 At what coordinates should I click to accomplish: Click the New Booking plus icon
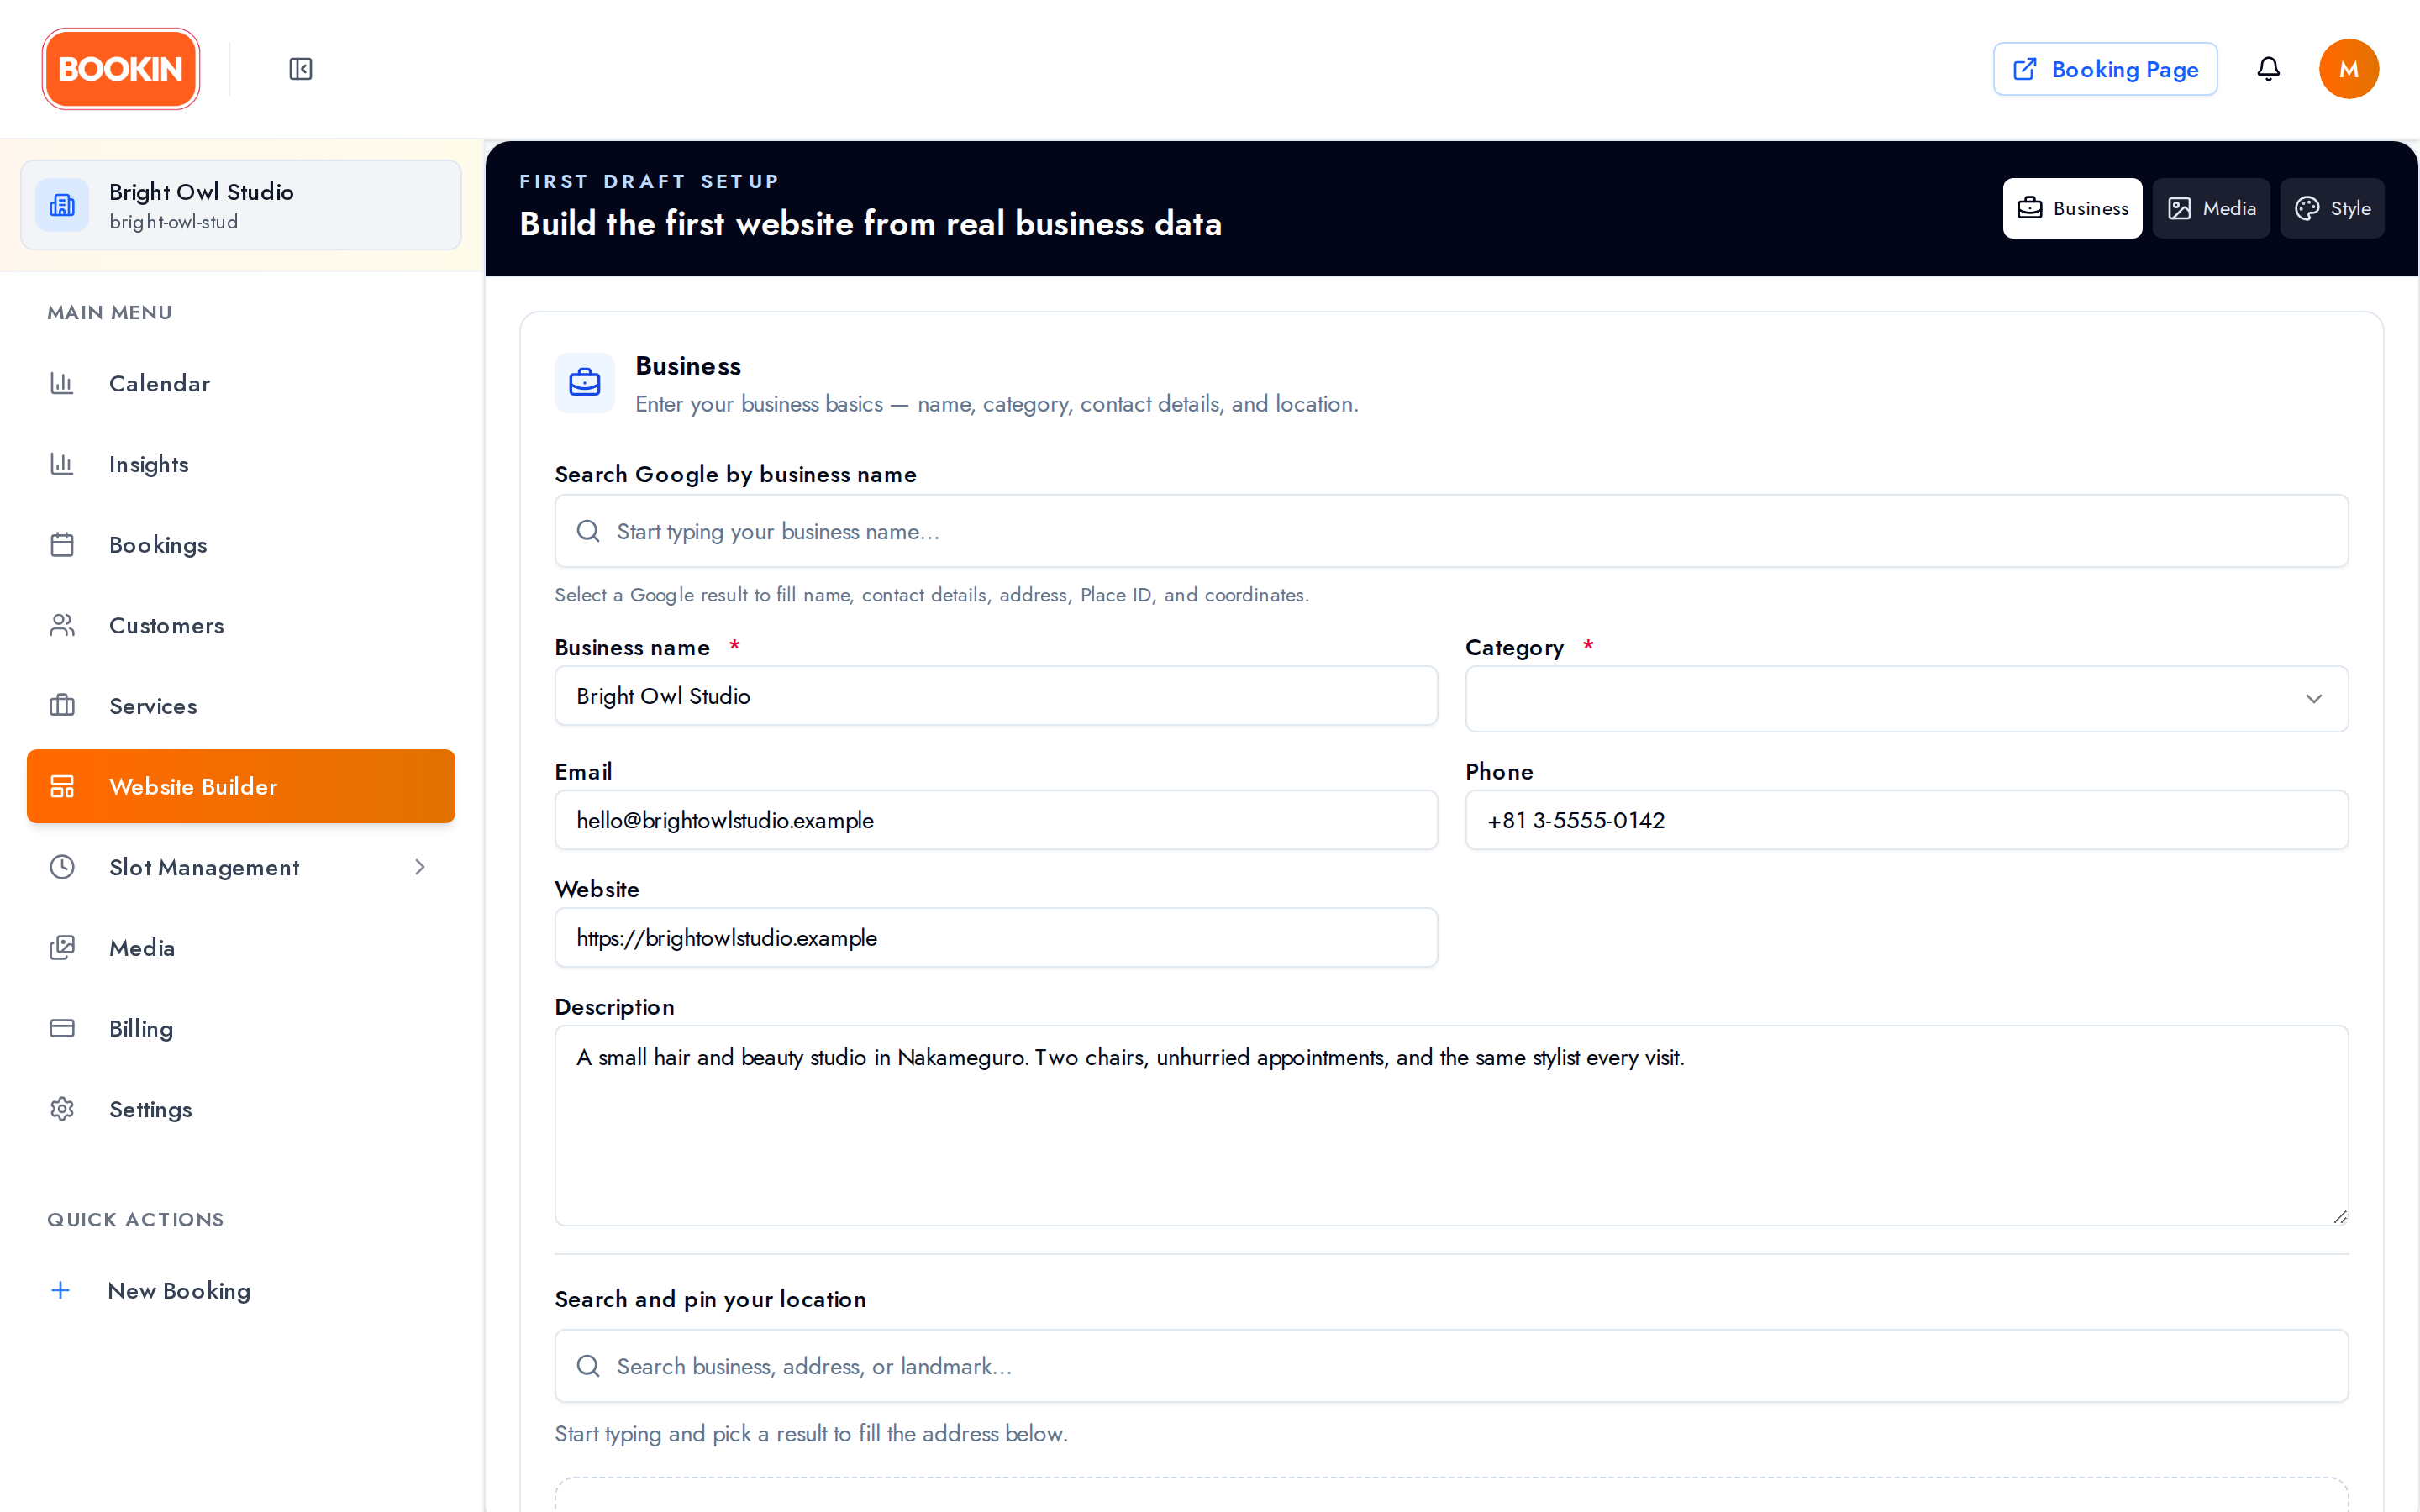(61, 1290)
